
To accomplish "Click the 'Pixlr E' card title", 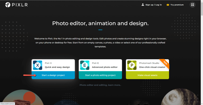I will click(x=95, y=63).
